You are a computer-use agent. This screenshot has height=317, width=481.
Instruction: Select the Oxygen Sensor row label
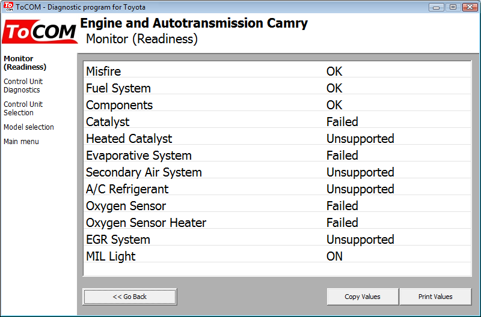click(126, 206)
